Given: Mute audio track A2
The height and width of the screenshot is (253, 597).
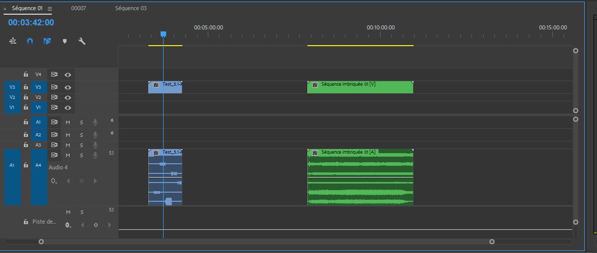Looking at the screenshot, I should (x=68, y=135).
